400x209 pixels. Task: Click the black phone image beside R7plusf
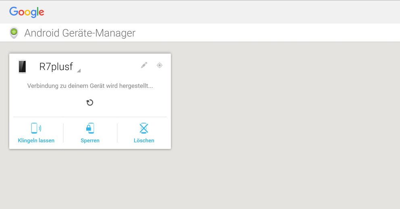pyautogui.click(x=23, y=67)
